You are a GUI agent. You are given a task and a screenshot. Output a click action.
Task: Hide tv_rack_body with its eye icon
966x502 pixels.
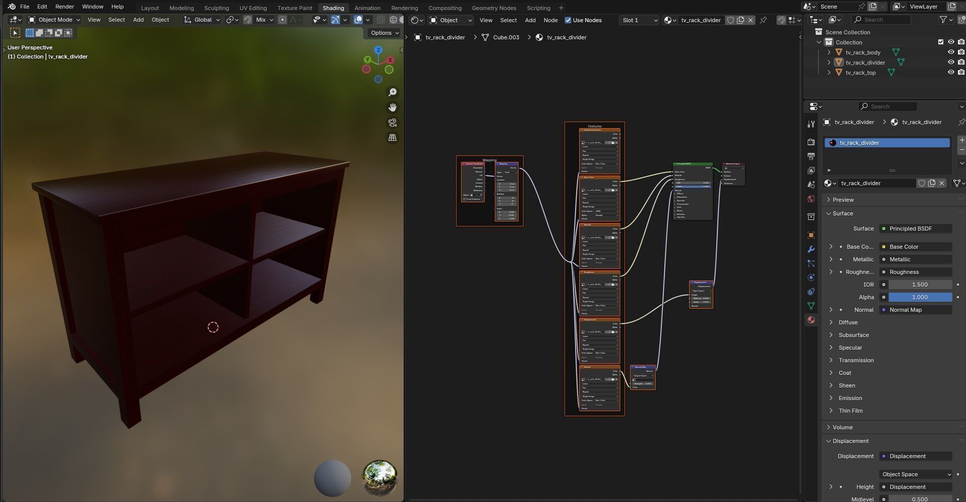click(950, 52)
